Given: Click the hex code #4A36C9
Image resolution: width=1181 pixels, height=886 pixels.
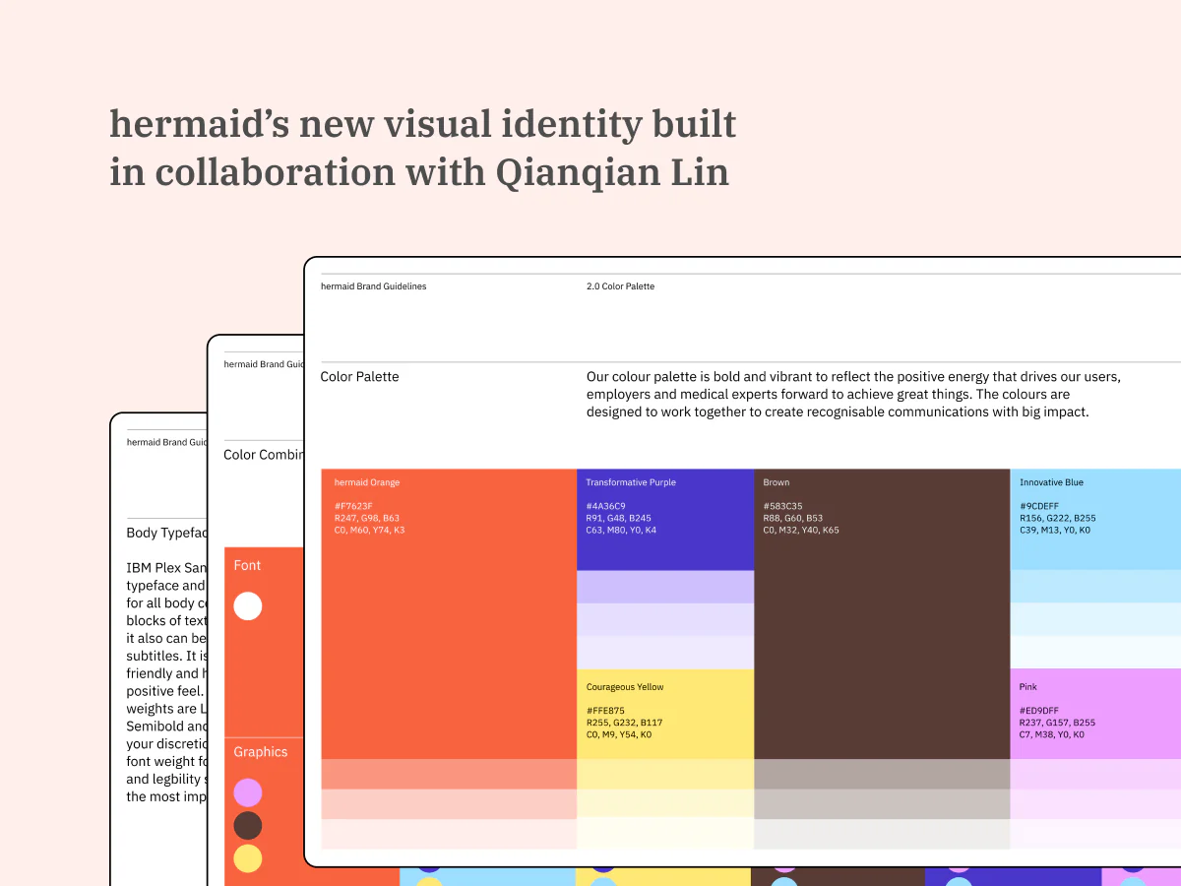Looking at the screenshot, I should 606,506.
